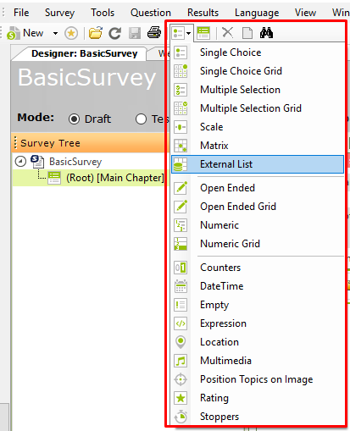Select the (Root) [Main Chapter] tree item
Image resolution: width=350 pixels, height=431 pixels.
point(114,178)
